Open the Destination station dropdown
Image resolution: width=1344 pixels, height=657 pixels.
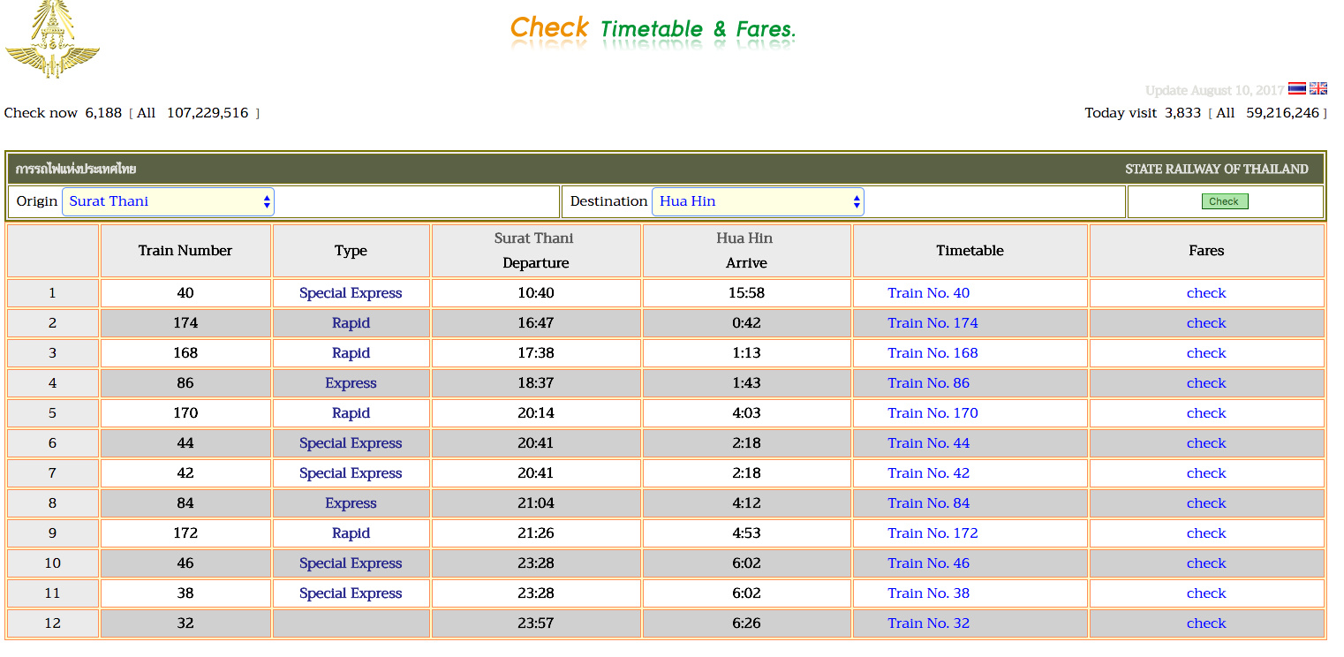coord(758,201)
